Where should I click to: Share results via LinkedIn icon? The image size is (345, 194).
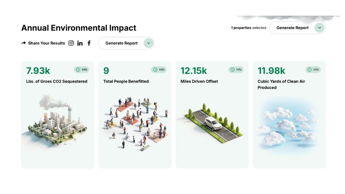80,43
